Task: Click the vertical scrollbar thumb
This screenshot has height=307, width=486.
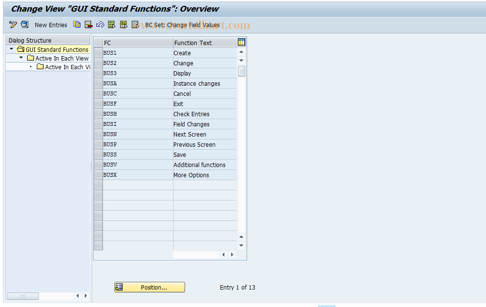Action: pyautogui.click(x=241, y=71)
